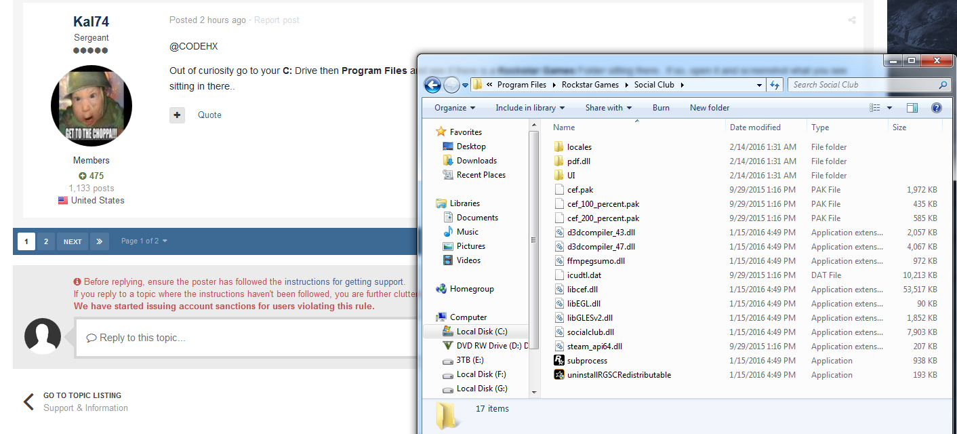Select socialclub.dll file icon
The height and width of the screenshot is (434, 957).
pos(558,332)
